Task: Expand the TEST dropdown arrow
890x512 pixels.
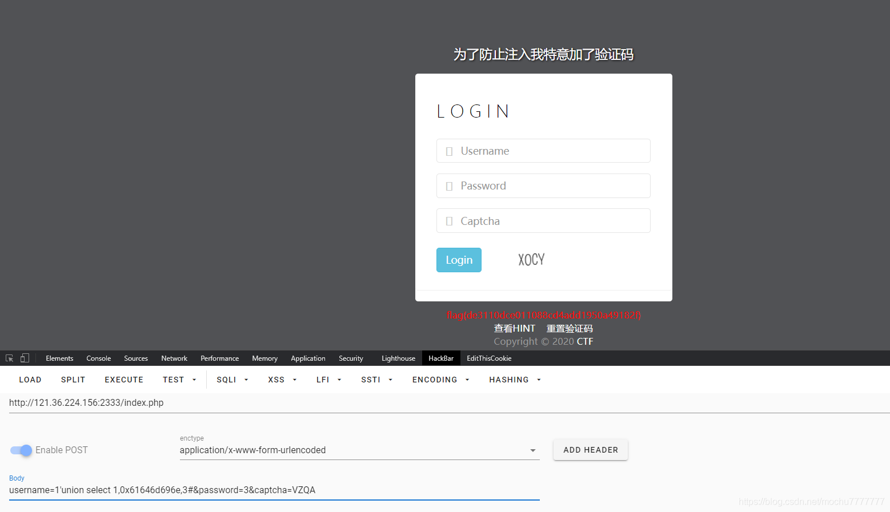Action: (x=194, y=380)
